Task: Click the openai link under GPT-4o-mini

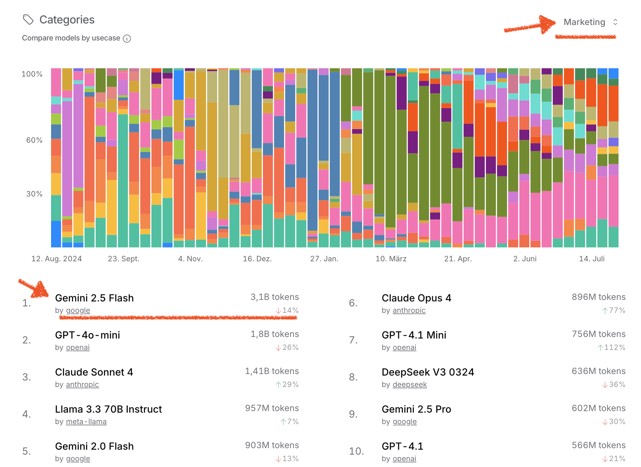Action: (x=78, y=347)
